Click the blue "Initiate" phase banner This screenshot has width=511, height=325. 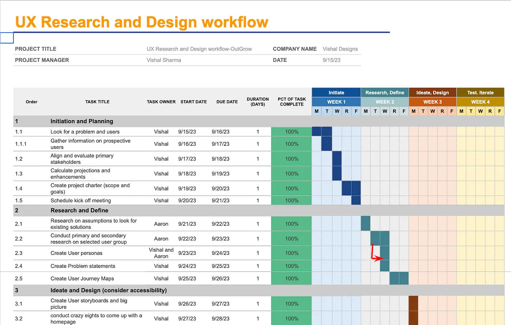tap(336, 92)
